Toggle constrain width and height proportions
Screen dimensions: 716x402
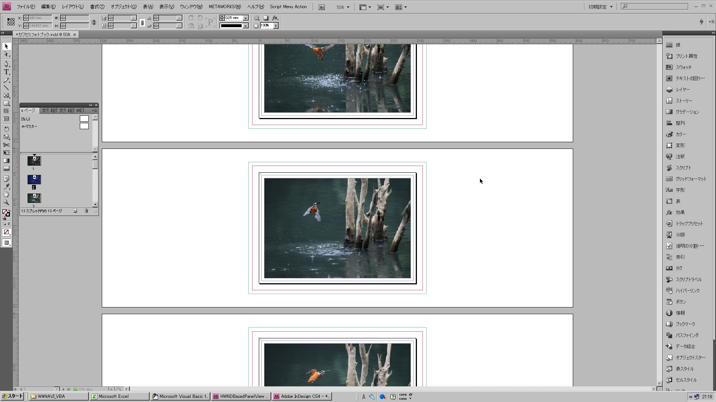94,22
